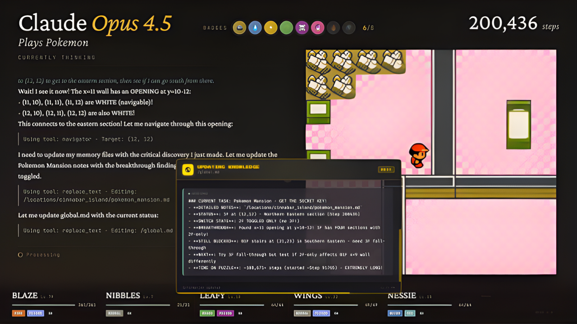Click the blue water-drop Cascade badge
This screenshot has height=324, width=577.
255,28
